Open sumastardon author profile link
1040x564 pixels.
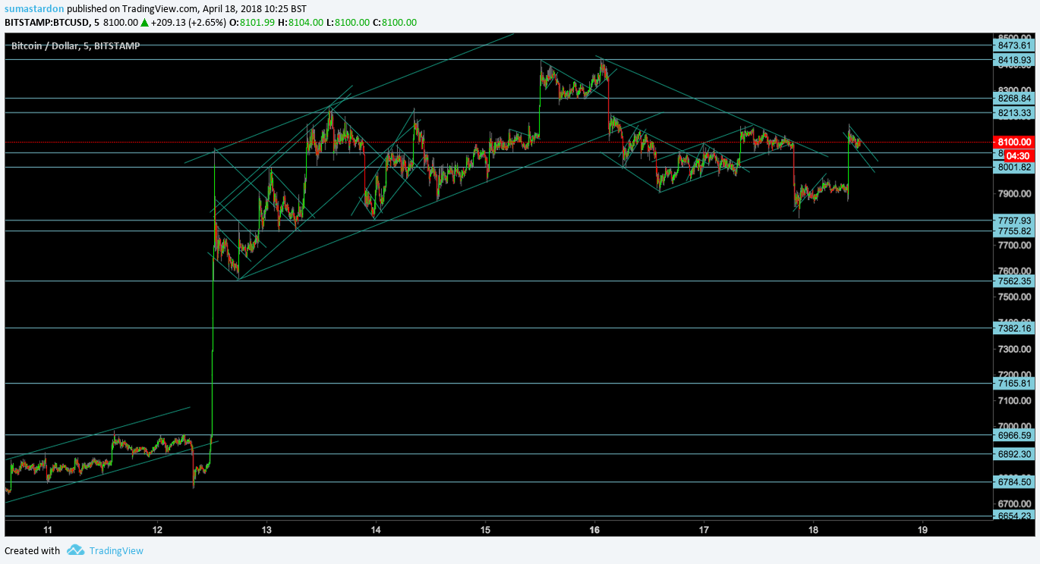click(x=34, y=8)
